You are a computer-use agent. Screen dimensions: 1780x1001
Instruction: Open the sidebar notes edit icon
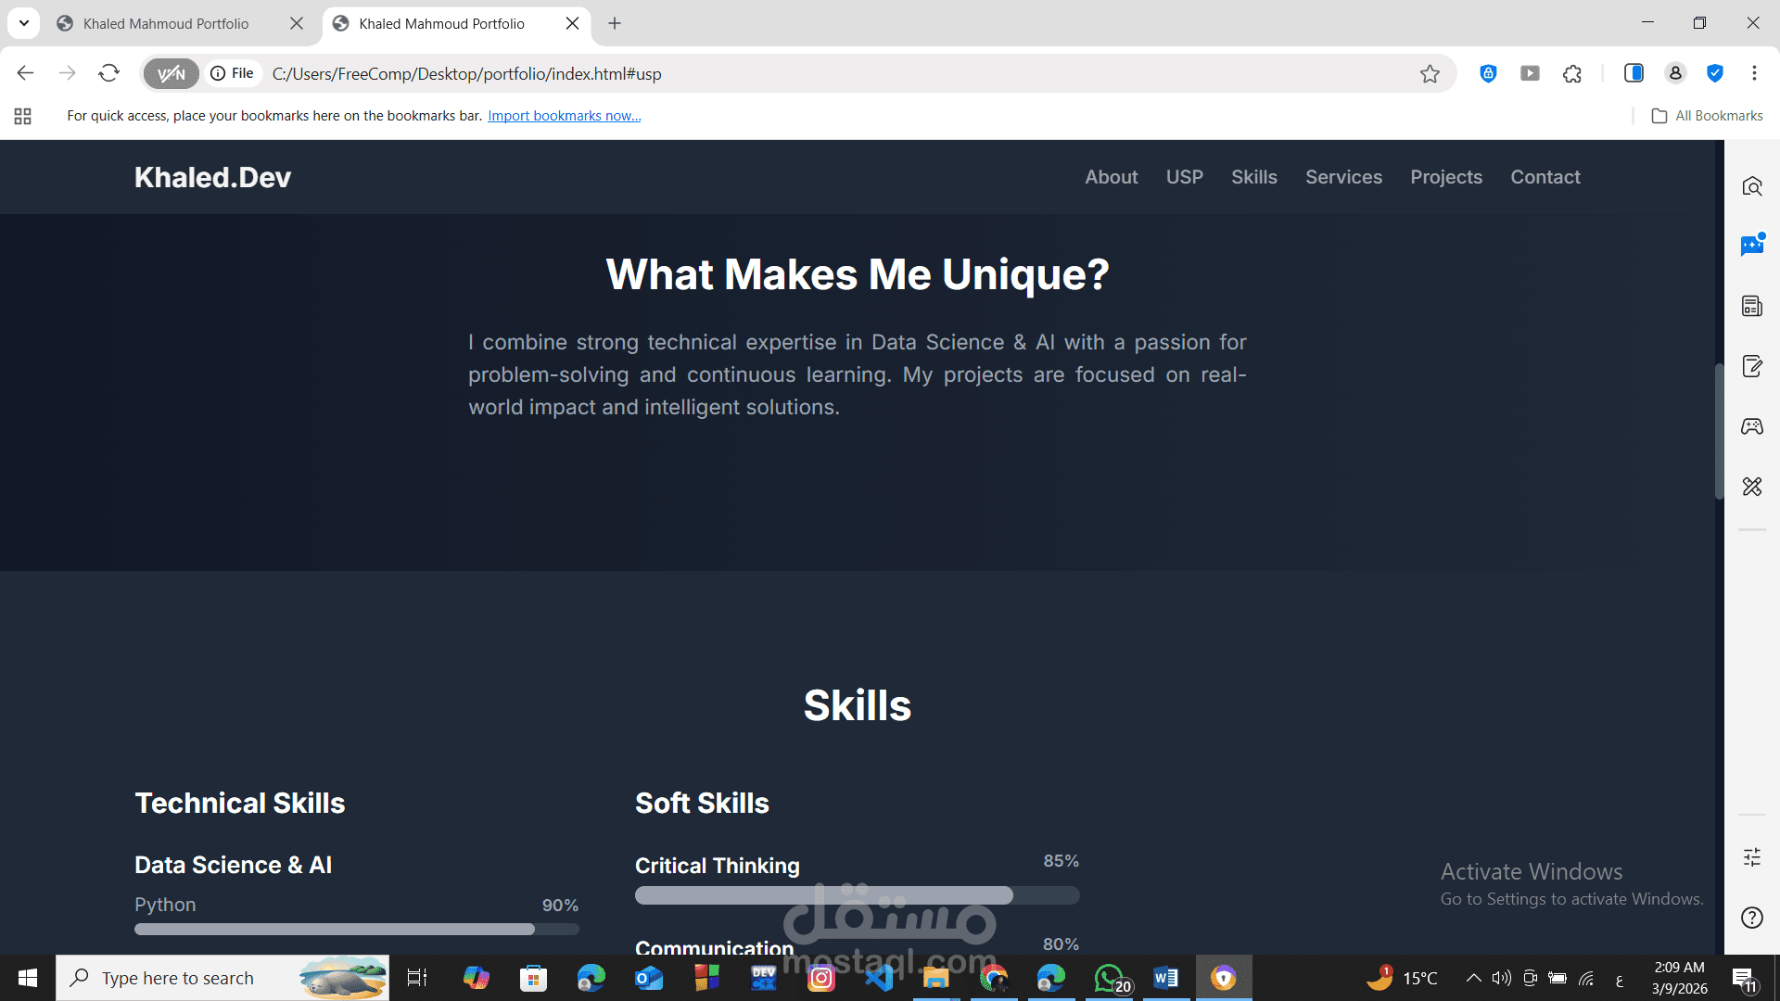pyautogui.click(x=1751, y=366)
